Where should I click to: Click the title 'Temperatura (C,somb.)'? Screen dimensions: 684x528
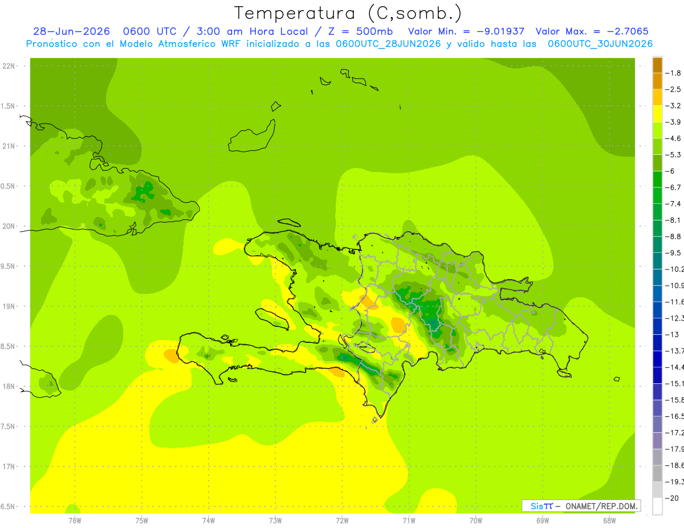point(348,13)
